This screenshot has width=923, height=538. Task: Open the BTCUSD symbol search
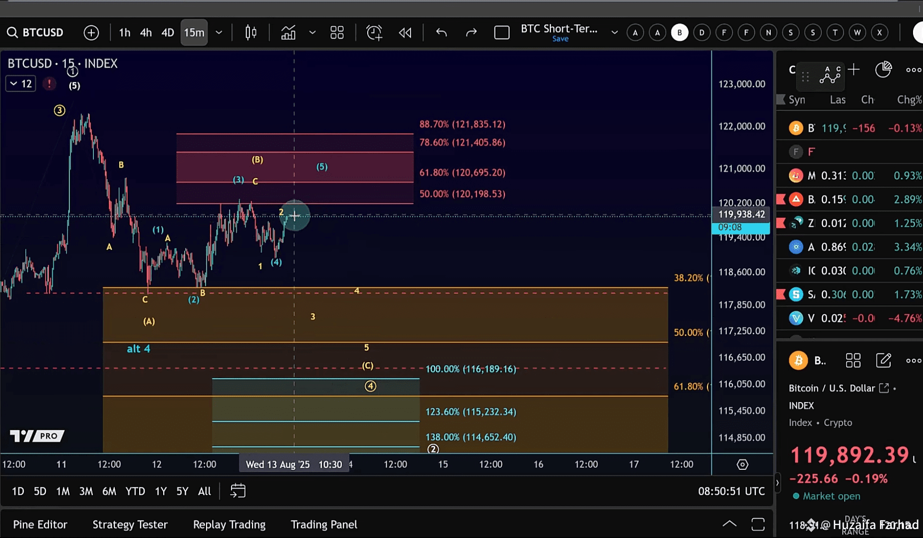pyautogui.click(x=35, y=32)
